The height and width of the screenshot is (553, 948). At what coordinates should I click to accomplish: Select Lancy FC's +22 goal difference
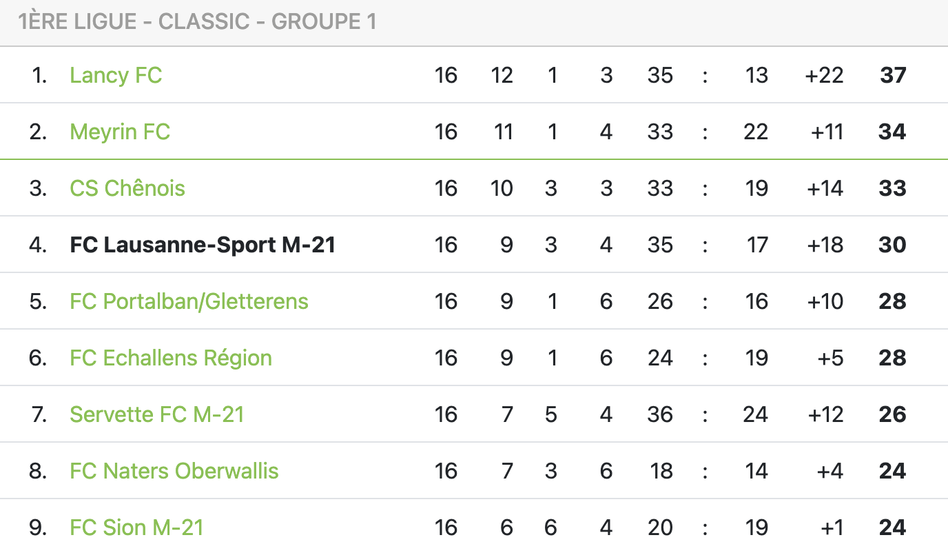pyautogui.click(x=824, y=75)
